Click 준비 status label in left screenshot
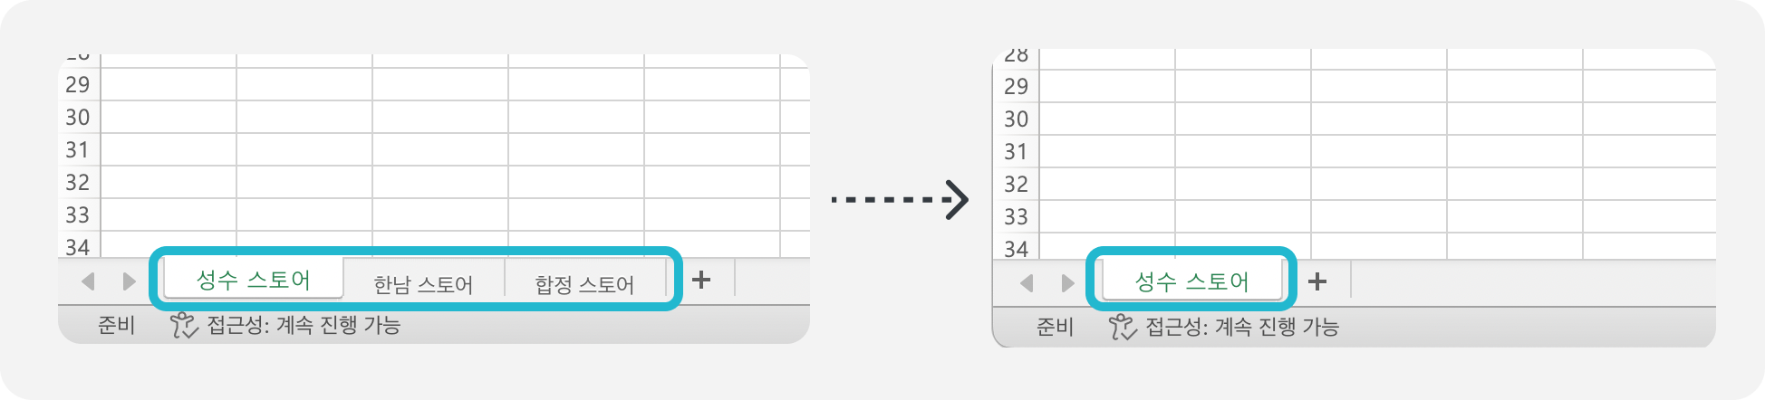The width and height of the screenshot is (1765, 400). click(x=116, y=325)
